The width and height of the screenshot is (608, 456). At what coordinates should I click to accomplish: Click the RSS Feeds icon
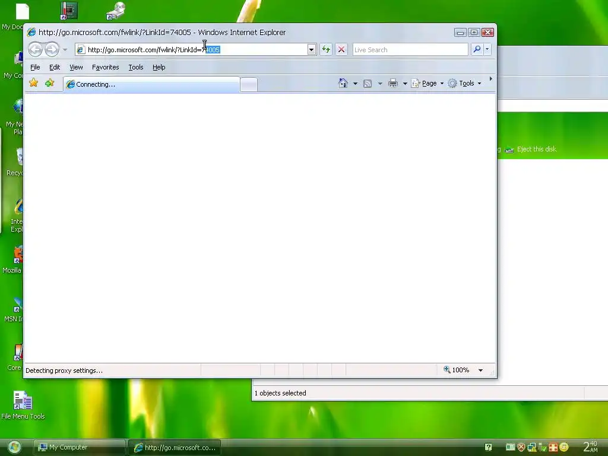pyautogui.click(x=368, y=83)
